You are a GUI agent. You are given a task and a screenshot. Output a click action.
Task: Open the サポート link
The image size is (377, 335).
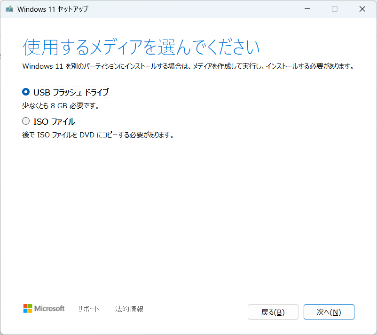pyautogui.click(x=88, y=309)
